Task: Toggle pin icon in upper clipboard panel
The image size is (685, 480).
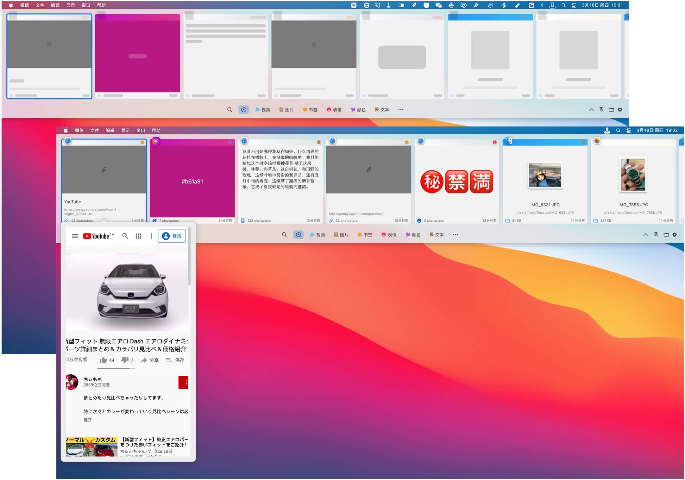Action: click(601, 110)
